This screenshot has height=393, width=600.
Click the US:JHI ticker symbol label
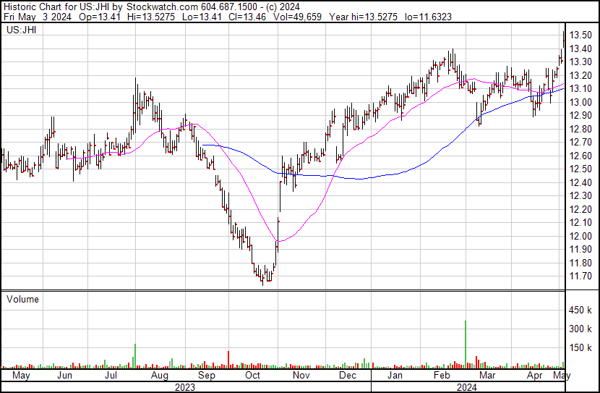(x=20, y=31)
